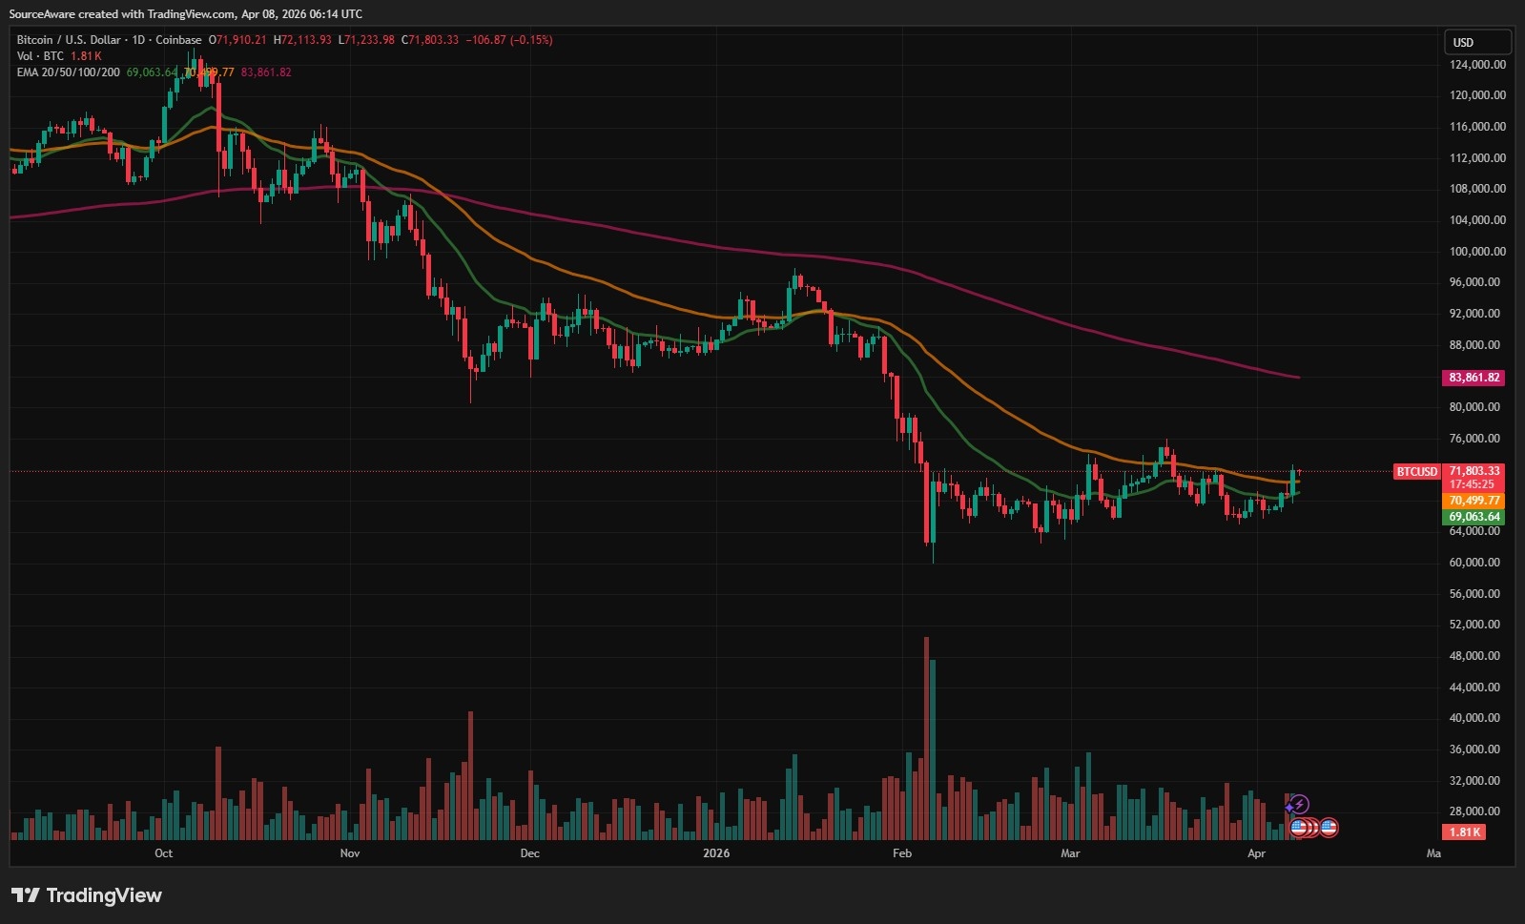Click the magenta 83,861.82 price-axis tag

tap(1474, 378)
